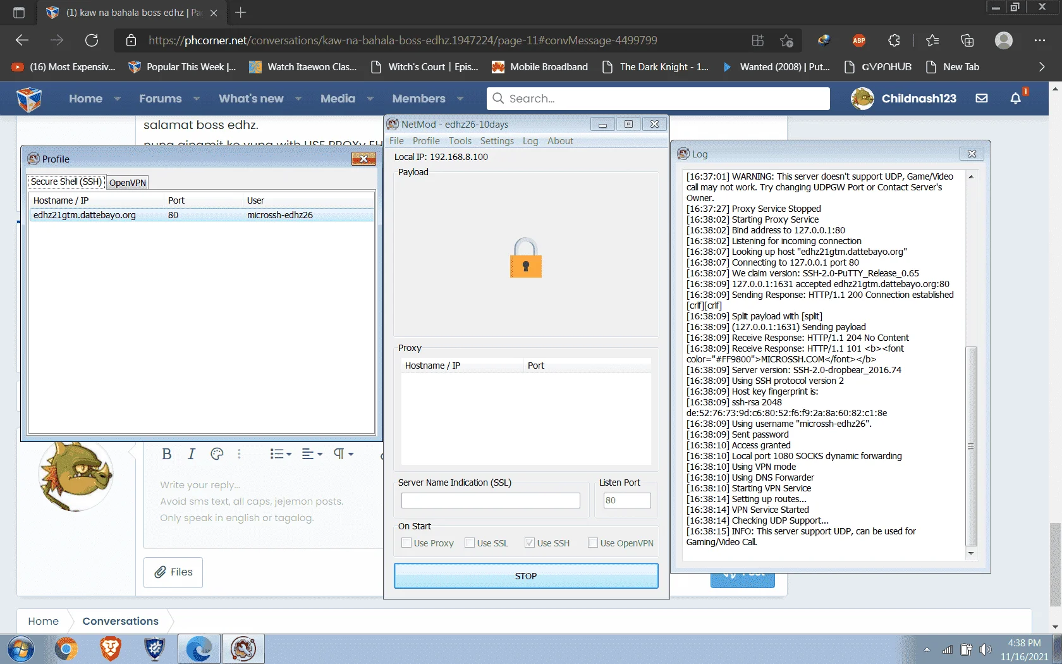This screenshot has width=1062, height=664.
Task: Open the NetMod About menu
Action: pos(560,141)
